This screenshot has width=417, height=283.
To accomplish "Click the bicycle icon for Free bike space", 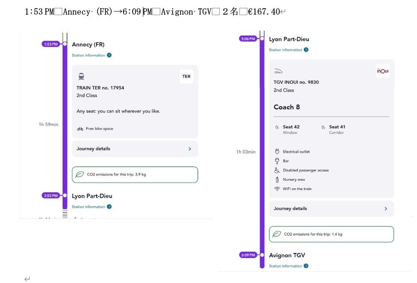I will 80,129.
